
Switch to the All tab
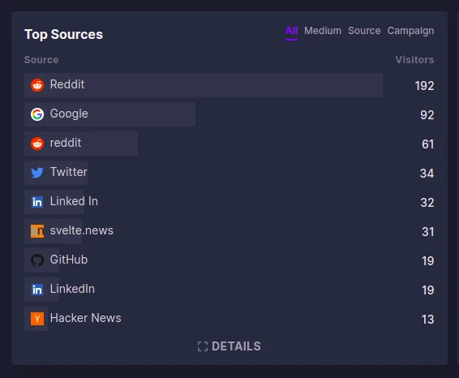[291, 31]
